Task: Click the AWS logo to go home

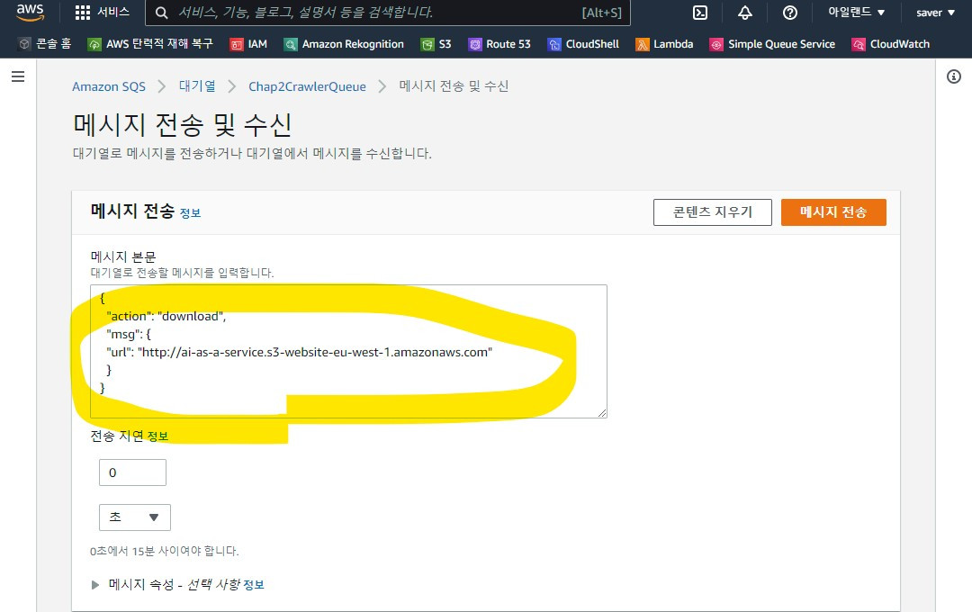Action: (28, 13)
